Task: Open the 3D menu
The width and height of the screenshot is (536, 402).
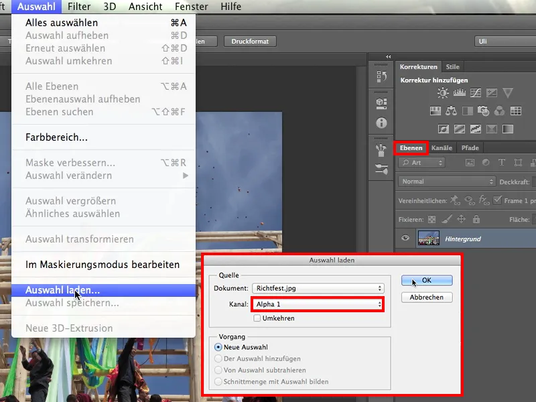Action: 110,7
